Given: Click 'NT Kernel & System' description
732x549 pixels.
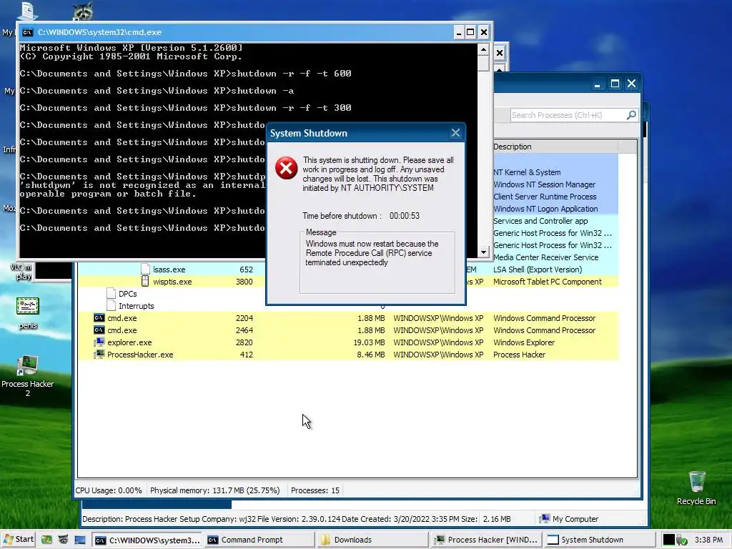Looking at the screenshot, I should 527,172.
